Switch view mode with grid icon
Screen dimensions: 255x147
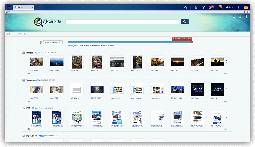(9, 34)
